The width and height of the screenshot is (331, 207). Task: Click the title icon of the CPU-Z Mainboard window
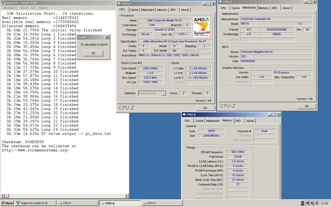[221, 2]
